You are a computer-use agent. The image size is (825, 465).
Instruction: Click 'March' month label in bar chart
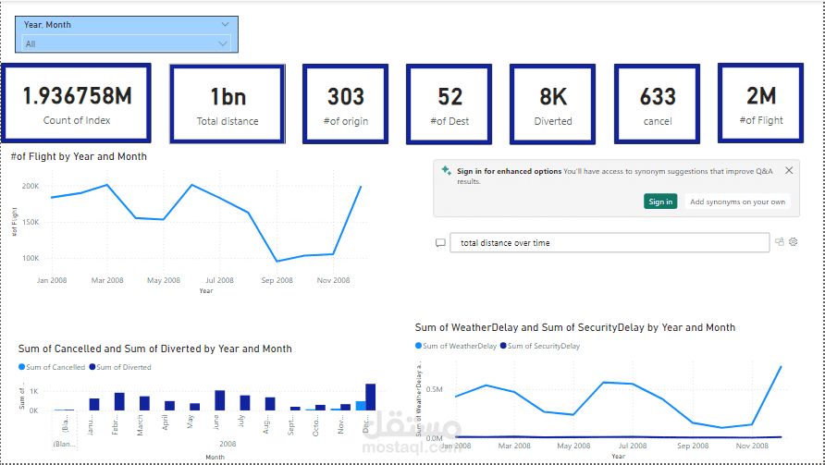pyautogui.click(x=140, y=424)
